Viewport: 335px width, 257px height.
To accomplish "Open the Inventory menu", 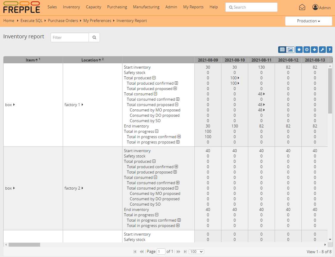I will [71, 7].
